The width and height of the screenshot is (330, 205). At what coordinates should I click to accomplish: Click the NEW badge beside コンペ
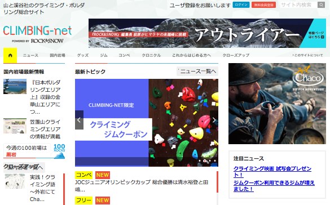coord(103,175)
